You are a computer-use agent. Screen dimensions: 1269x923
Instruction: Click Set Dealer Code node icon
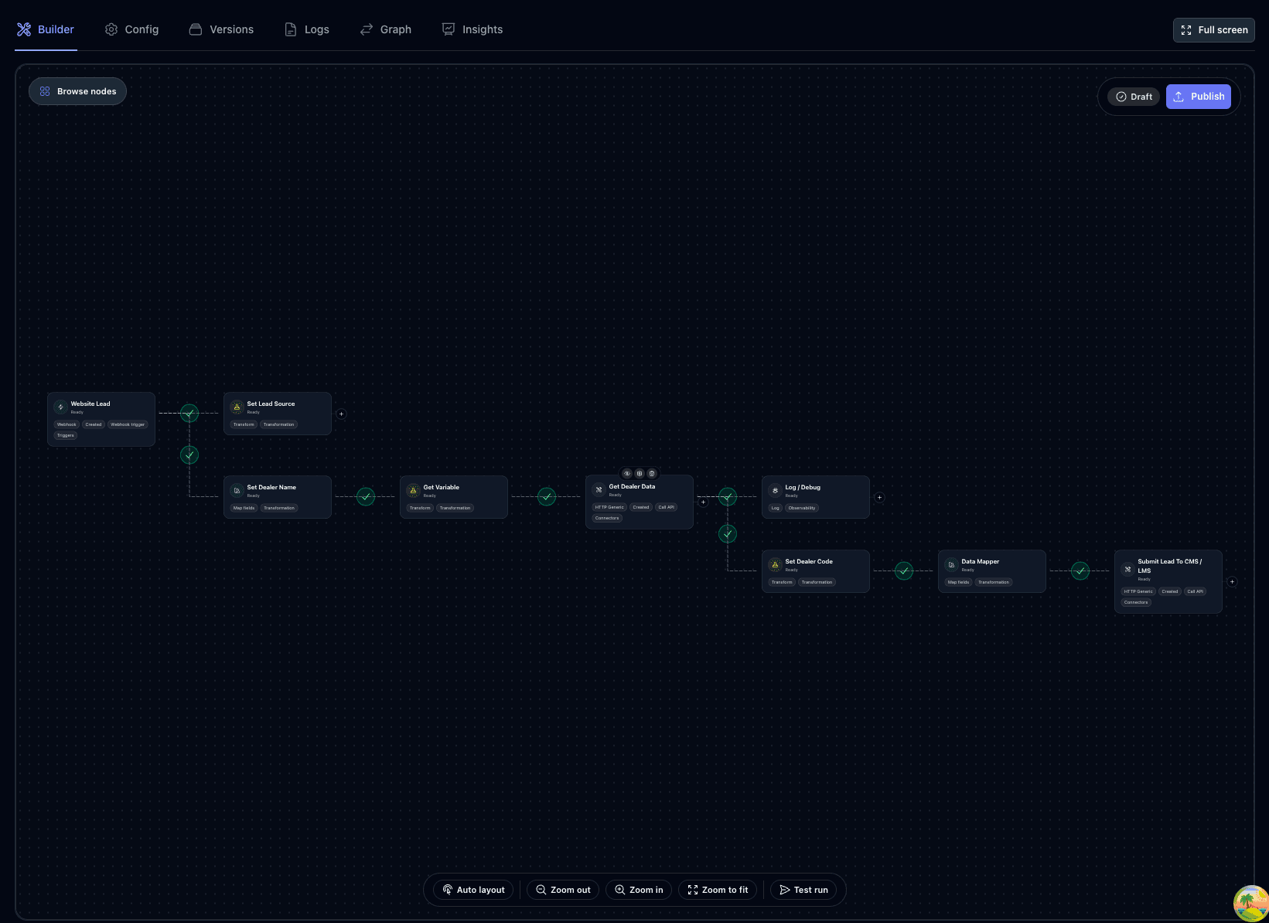click(775, 564)
